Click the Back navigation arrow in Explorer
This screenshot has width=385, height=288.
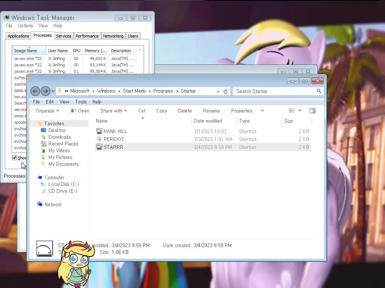point(35,91)
